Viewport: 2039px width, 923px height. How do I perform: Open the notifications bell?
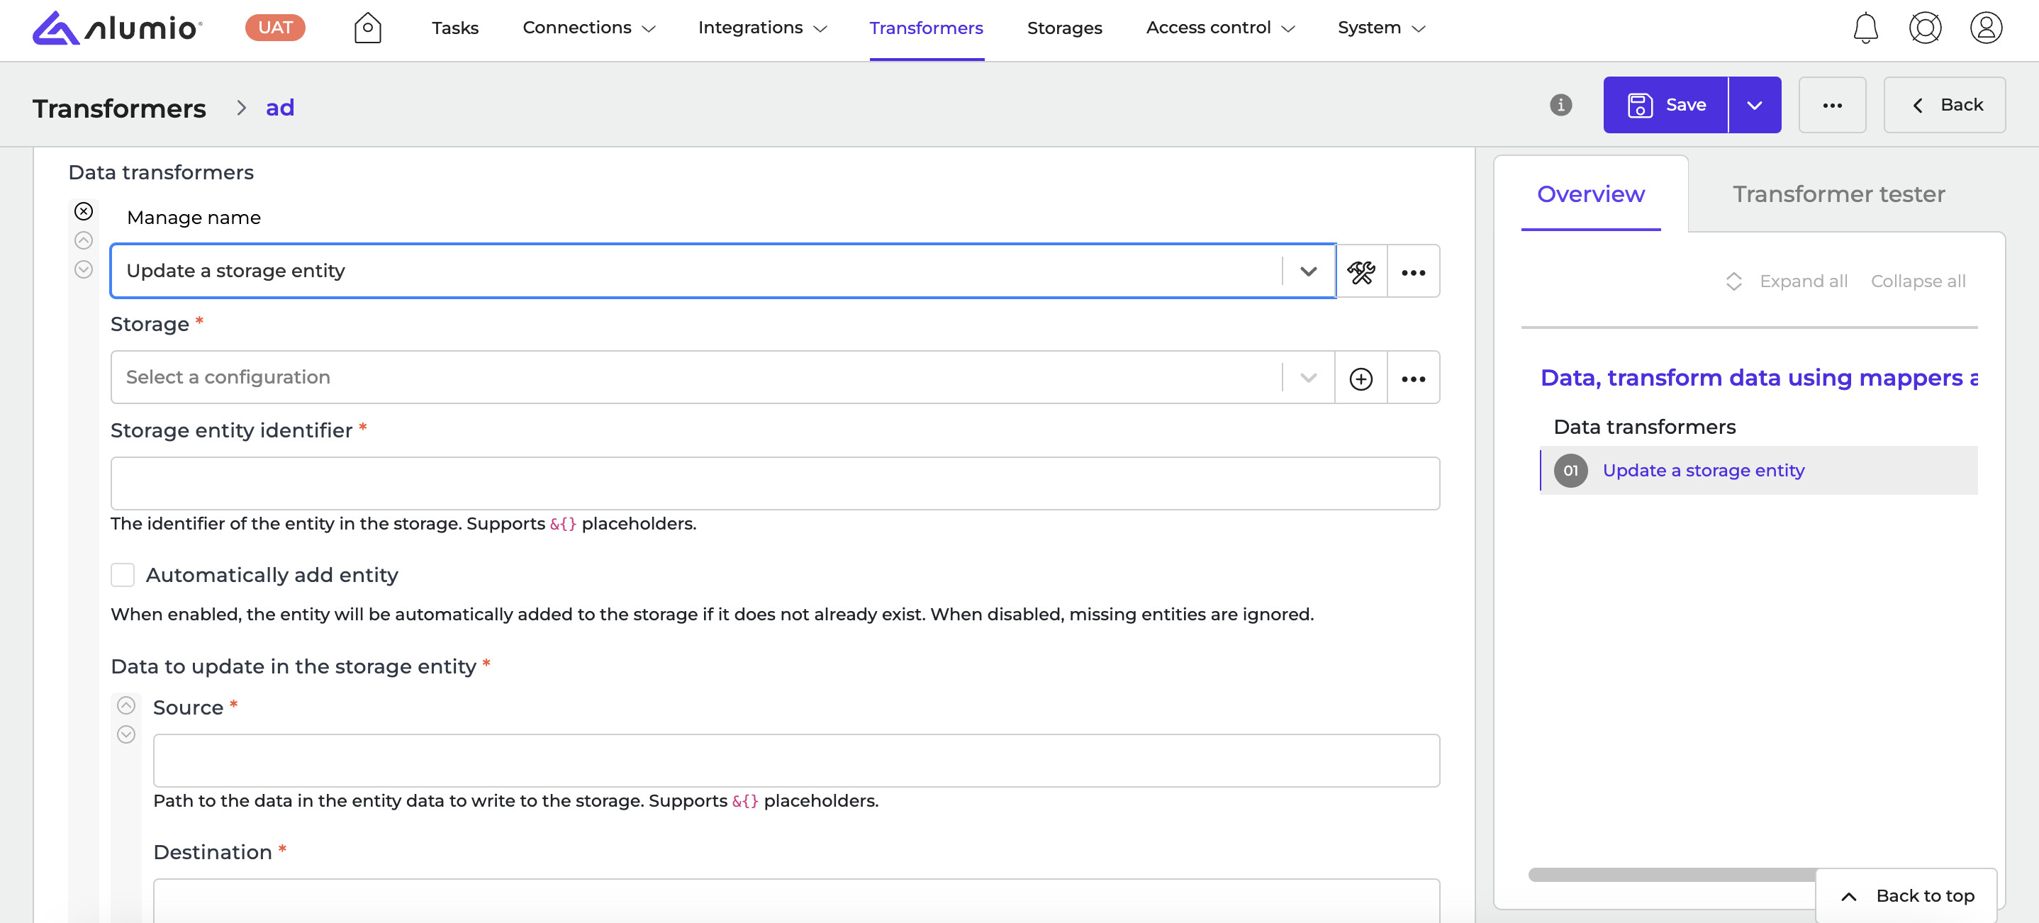1865,28
